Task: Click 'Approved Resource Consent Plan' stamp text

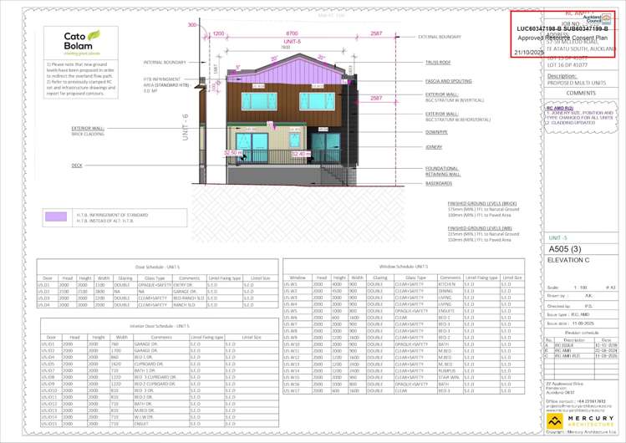Action: 562,38
